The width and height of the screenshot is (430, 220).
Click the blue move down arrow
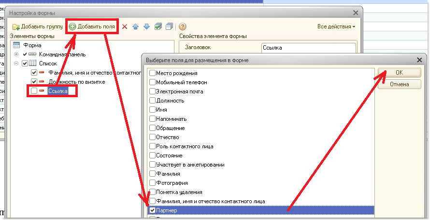point(146,27)
